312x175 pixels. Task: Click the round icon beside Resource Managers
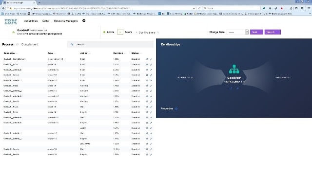84,20
